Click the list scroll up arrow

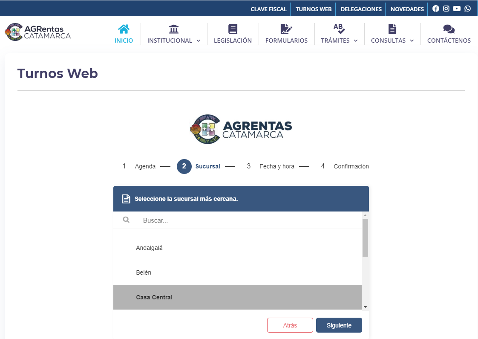click(x=365, y=215)
